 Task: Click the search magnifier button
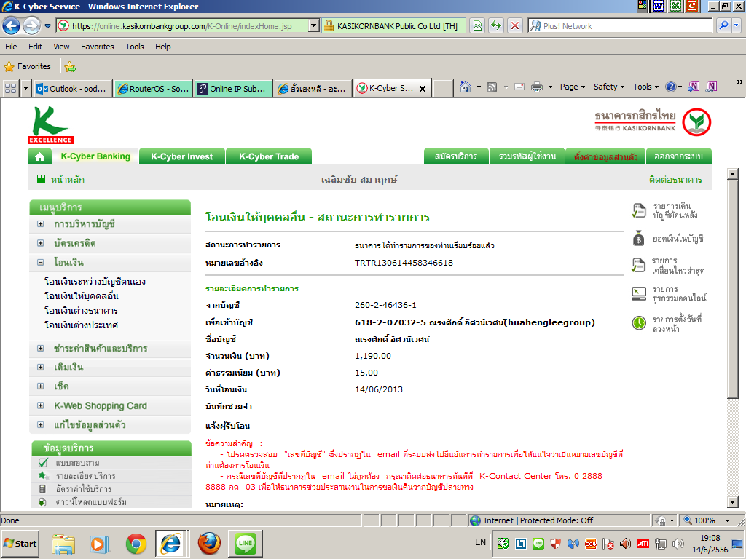723,25
